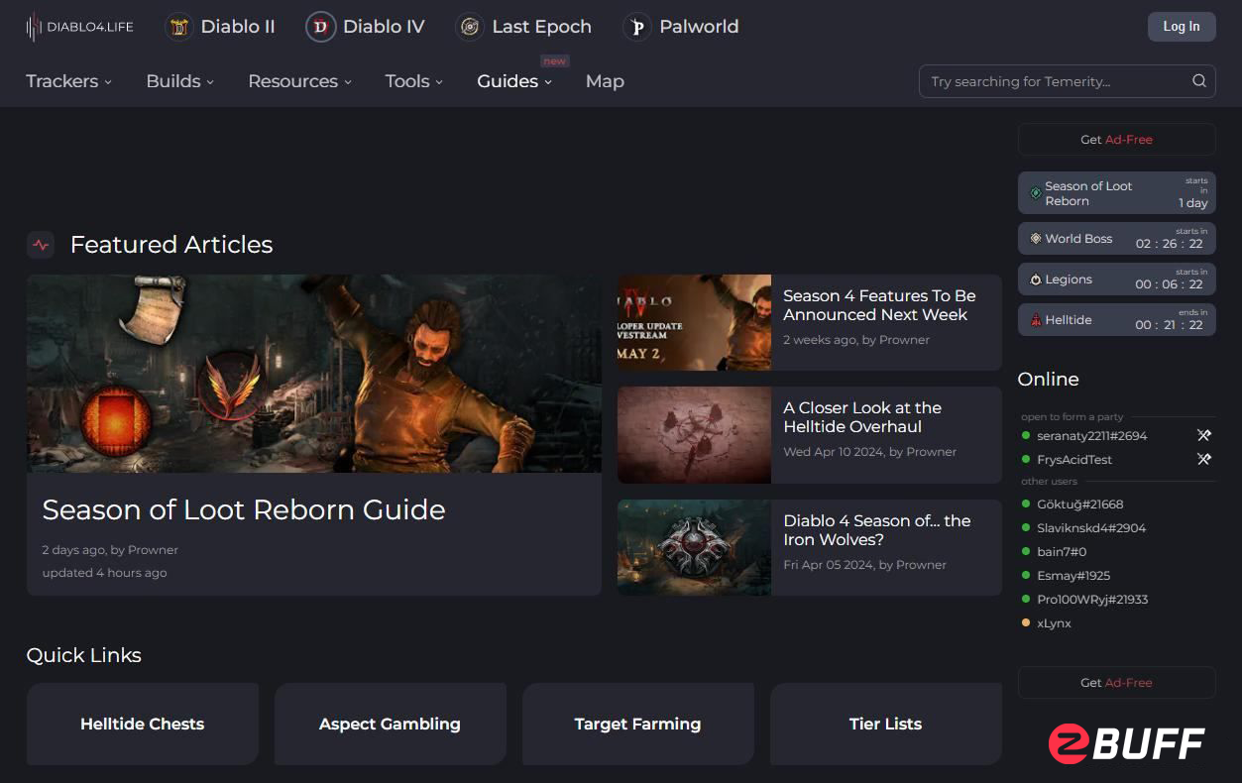Expand the Resources dropdown menu
The height and width of the screenshot is (783, 1242).
click(x=299, y=81)
